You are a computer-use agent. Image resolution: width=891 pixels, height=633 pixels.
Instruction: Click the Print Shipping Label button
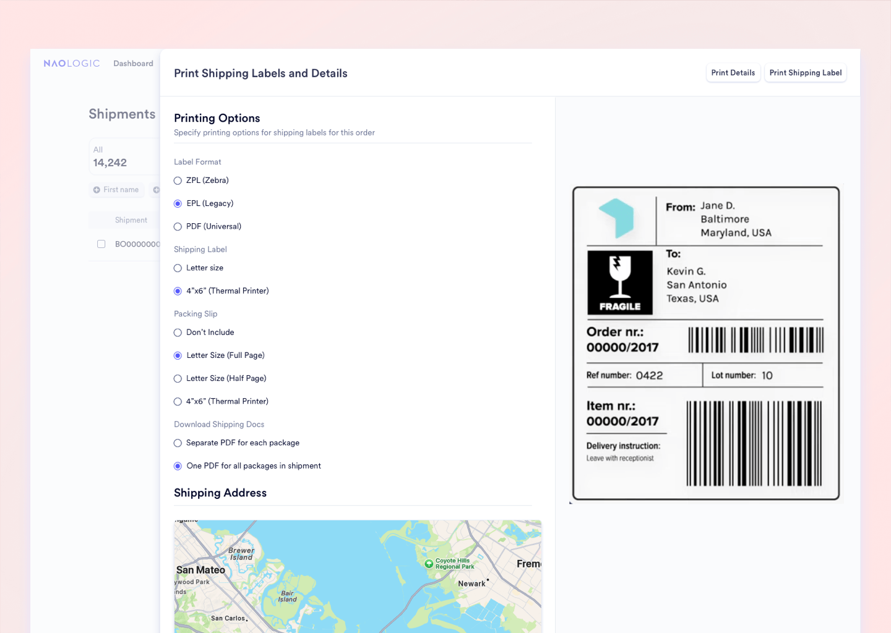click(806, 73)
